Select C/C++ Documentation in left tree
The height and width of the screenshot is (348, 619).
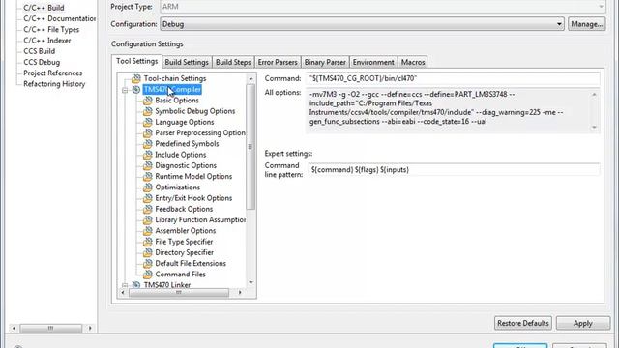(59, 18)
